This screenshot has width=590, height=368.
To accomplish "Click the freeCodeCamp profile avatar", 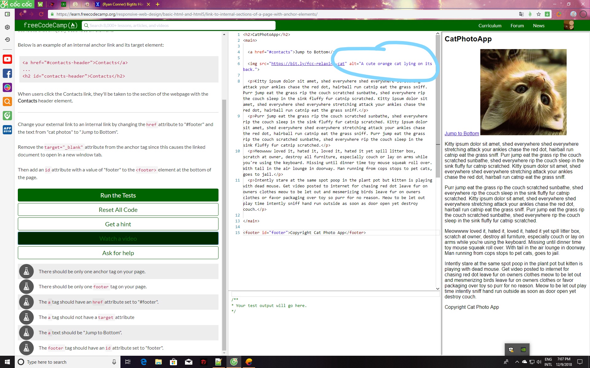I will (569, 25).
